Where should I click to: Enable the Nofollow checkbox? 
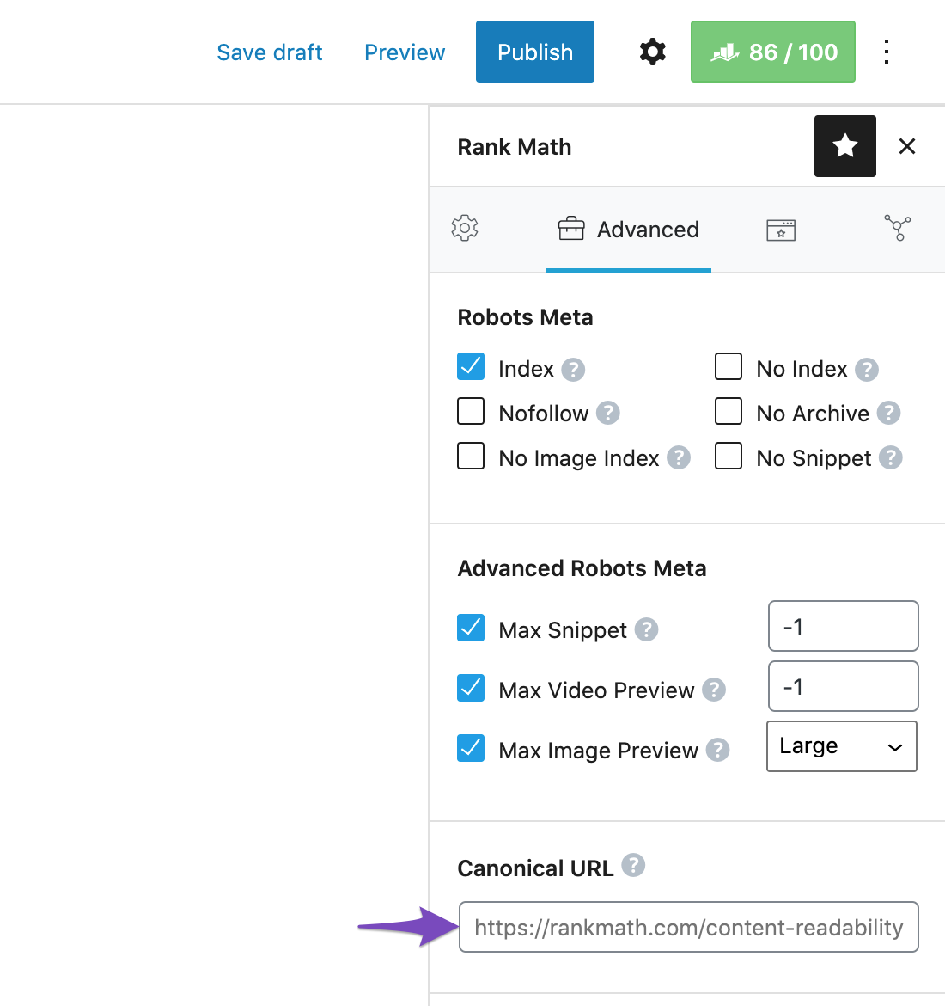click(x=471, y=411)
